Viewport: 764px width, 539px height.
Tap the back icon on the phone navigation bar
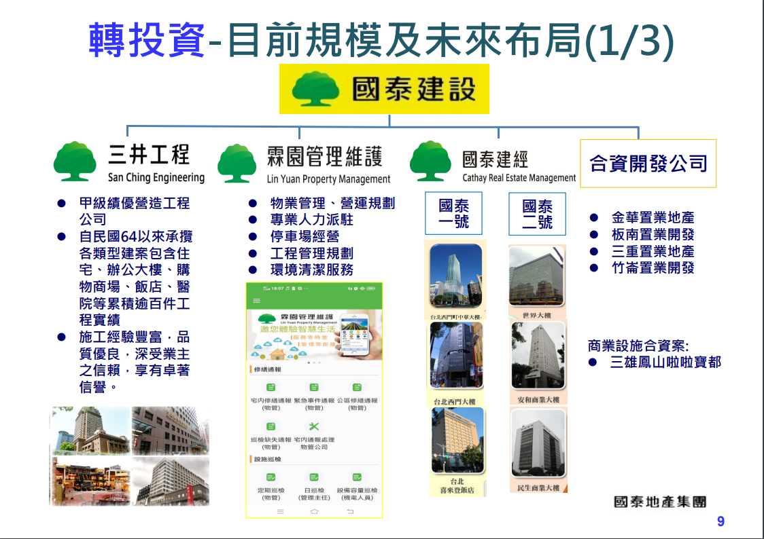pos(350,511)
